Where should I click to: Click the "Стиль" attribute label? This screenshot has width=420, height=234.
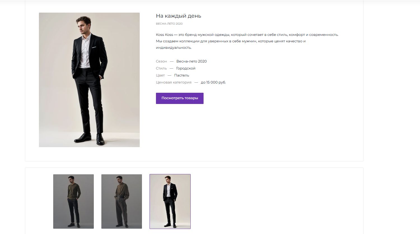[x=161, y=68]
